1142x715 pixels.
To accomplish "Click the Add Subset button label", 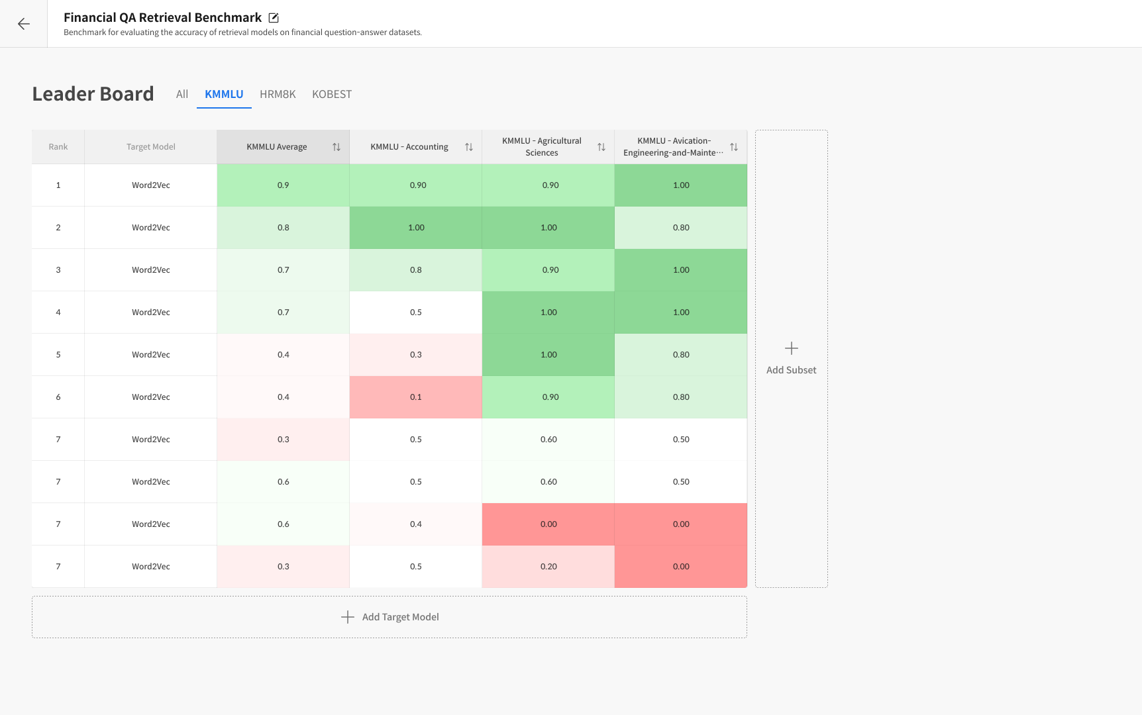I will 791,370.
